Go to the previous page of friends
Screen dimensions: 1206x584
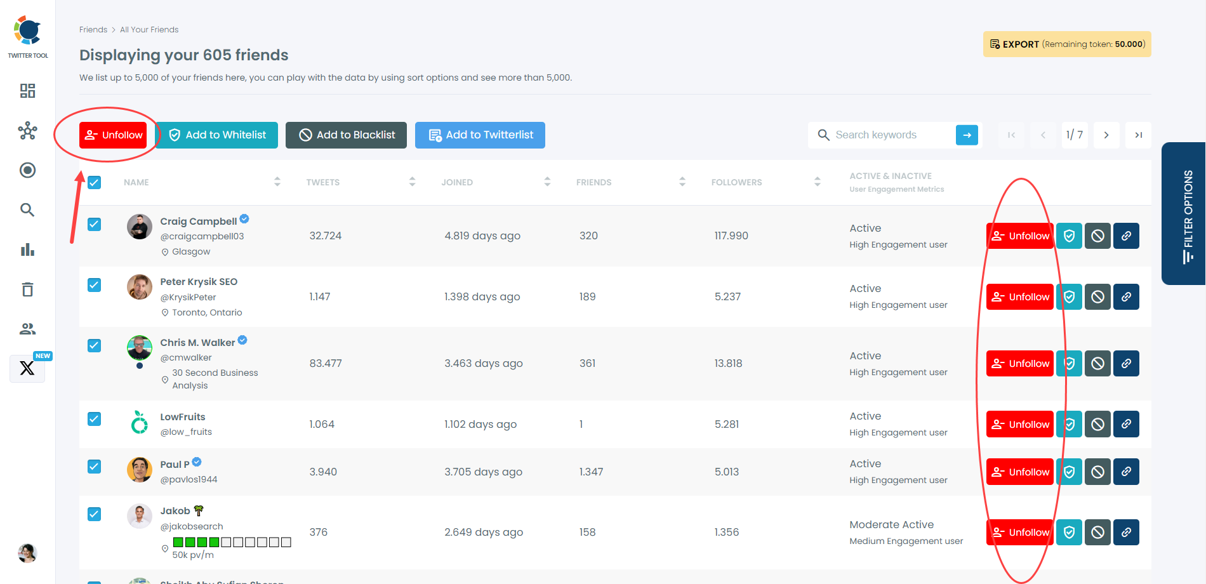click(x=1043, y=135)
